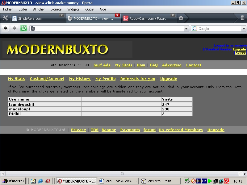The image size is (247, 185).
Task: Open the new tab plus icon
Action: coord(181,18)
